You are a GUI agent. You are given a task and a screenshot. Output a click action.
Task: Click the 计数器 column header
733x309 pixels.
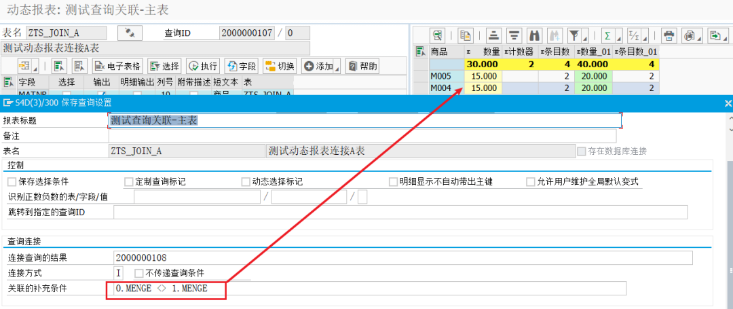click(x=521, y=52)
